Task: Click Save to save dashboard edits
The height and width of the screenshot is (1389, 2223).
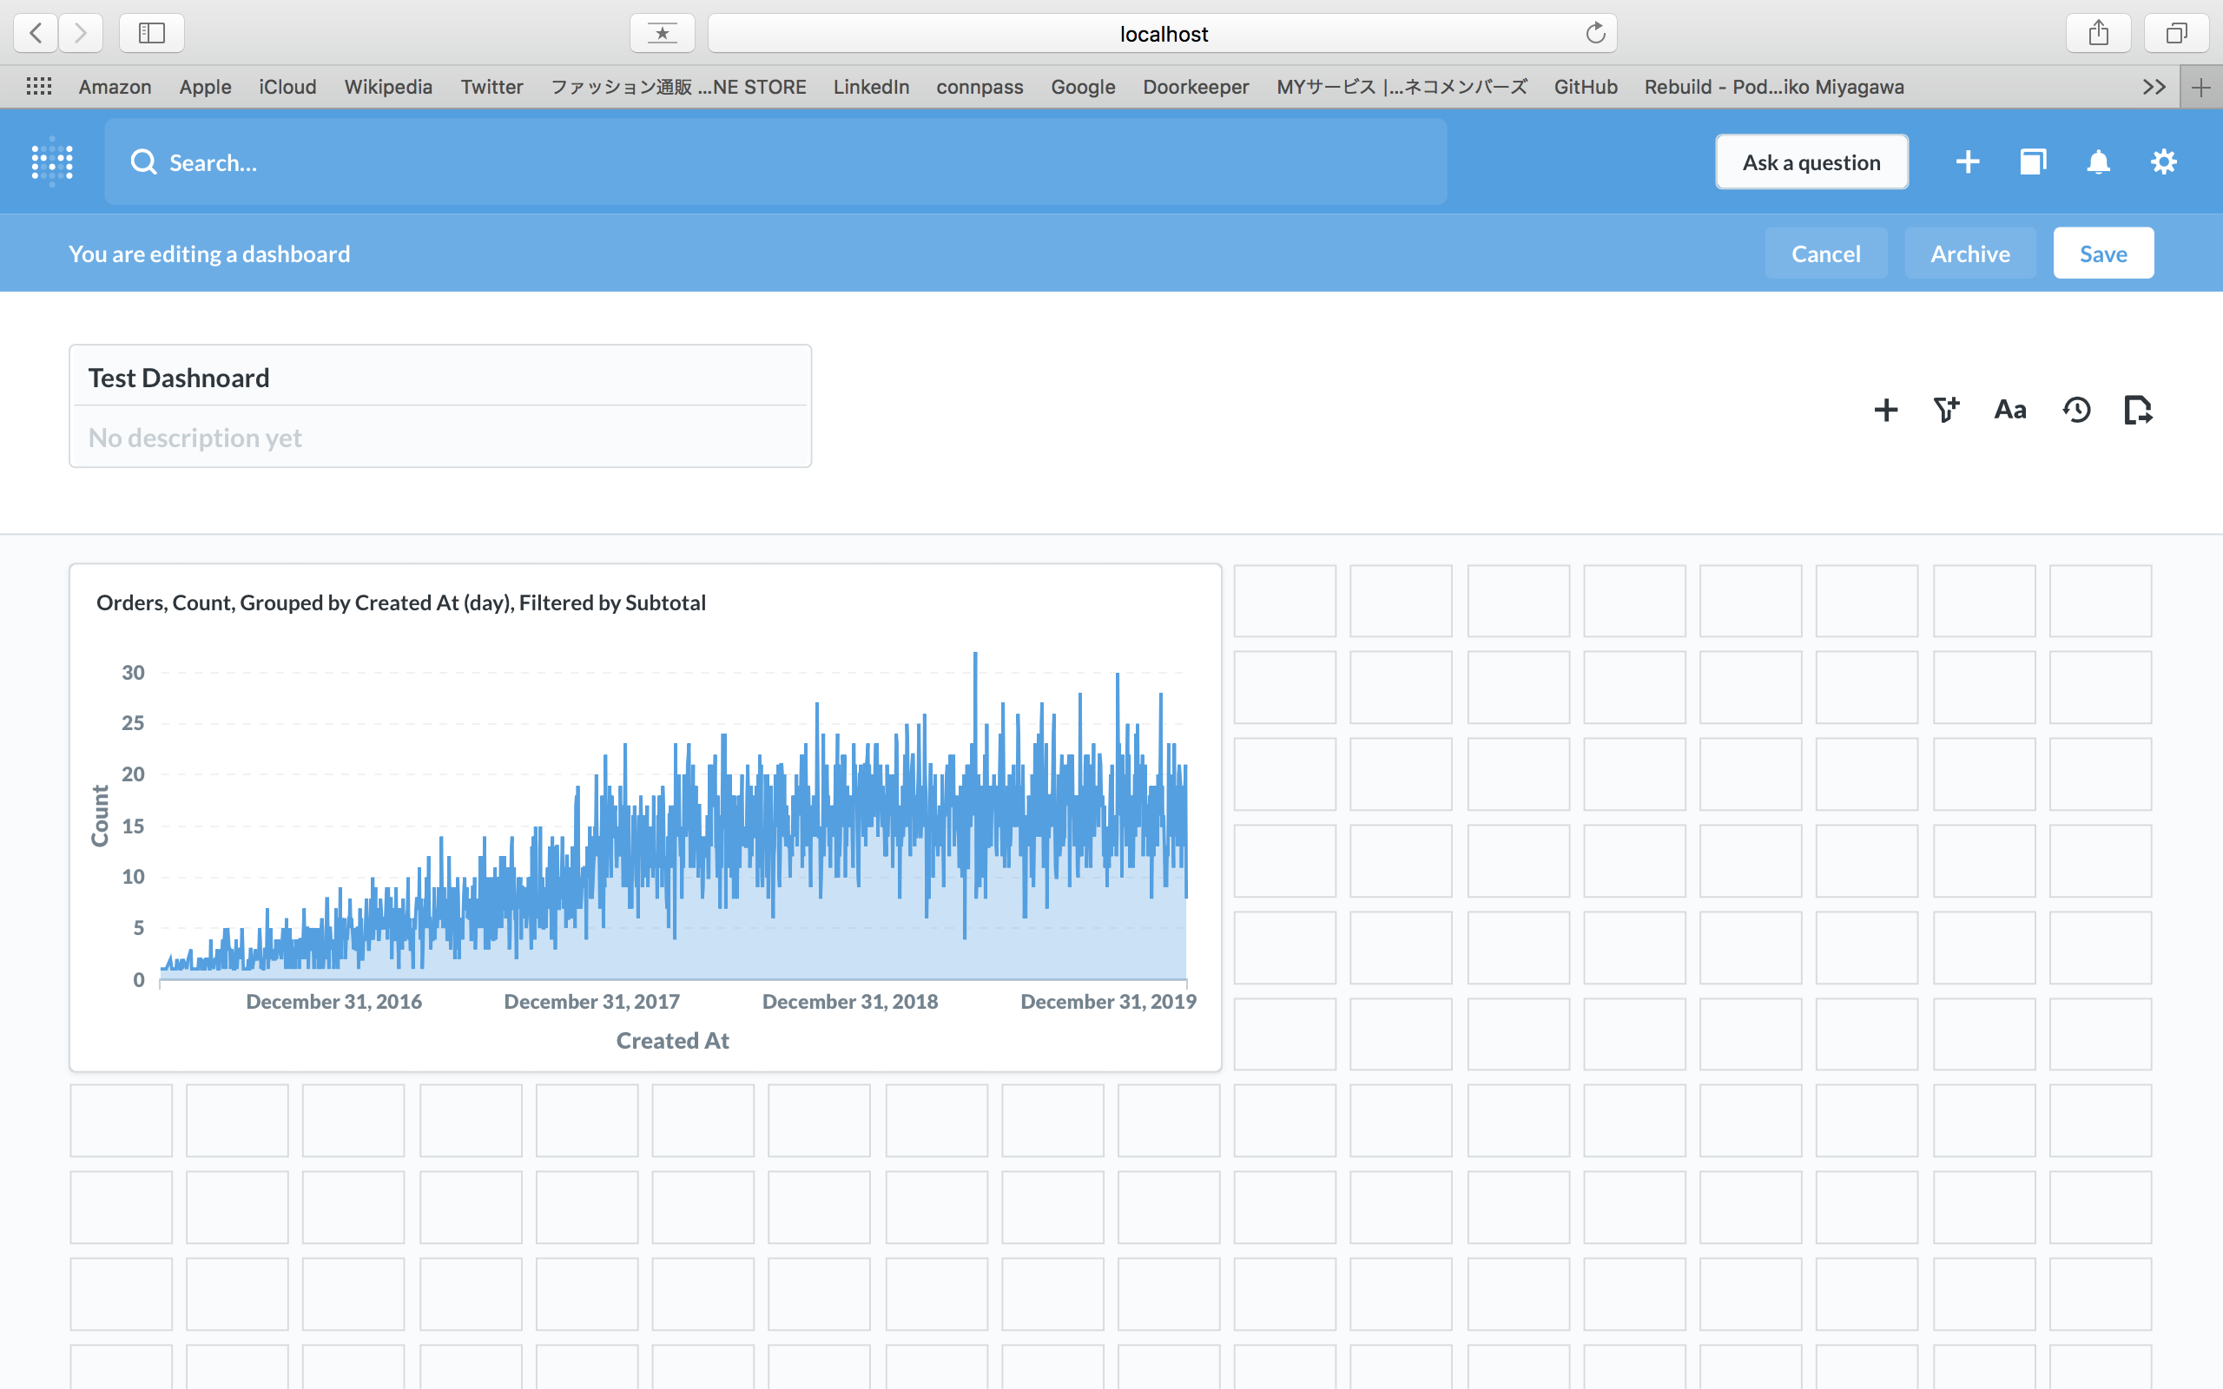Action: pyautogui.click(x=2102, y=253)
